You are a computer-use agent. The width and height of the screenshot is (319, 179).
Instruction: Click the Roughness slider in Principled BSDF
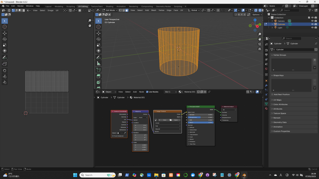click(200, 117)
